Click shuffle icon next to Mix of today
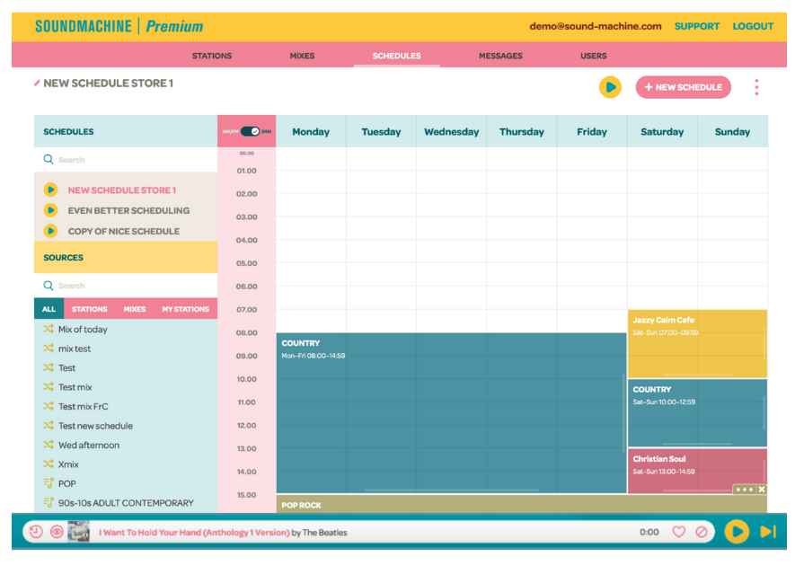This screenshot has height=565, width=795. tap(49, 330)
